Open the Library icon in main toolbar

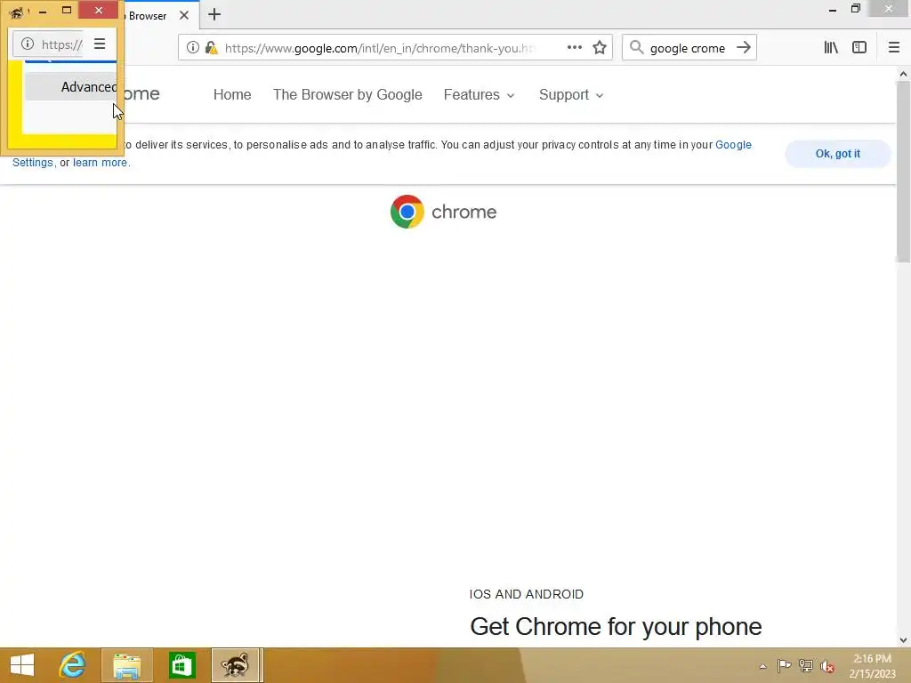click(831, 48)
